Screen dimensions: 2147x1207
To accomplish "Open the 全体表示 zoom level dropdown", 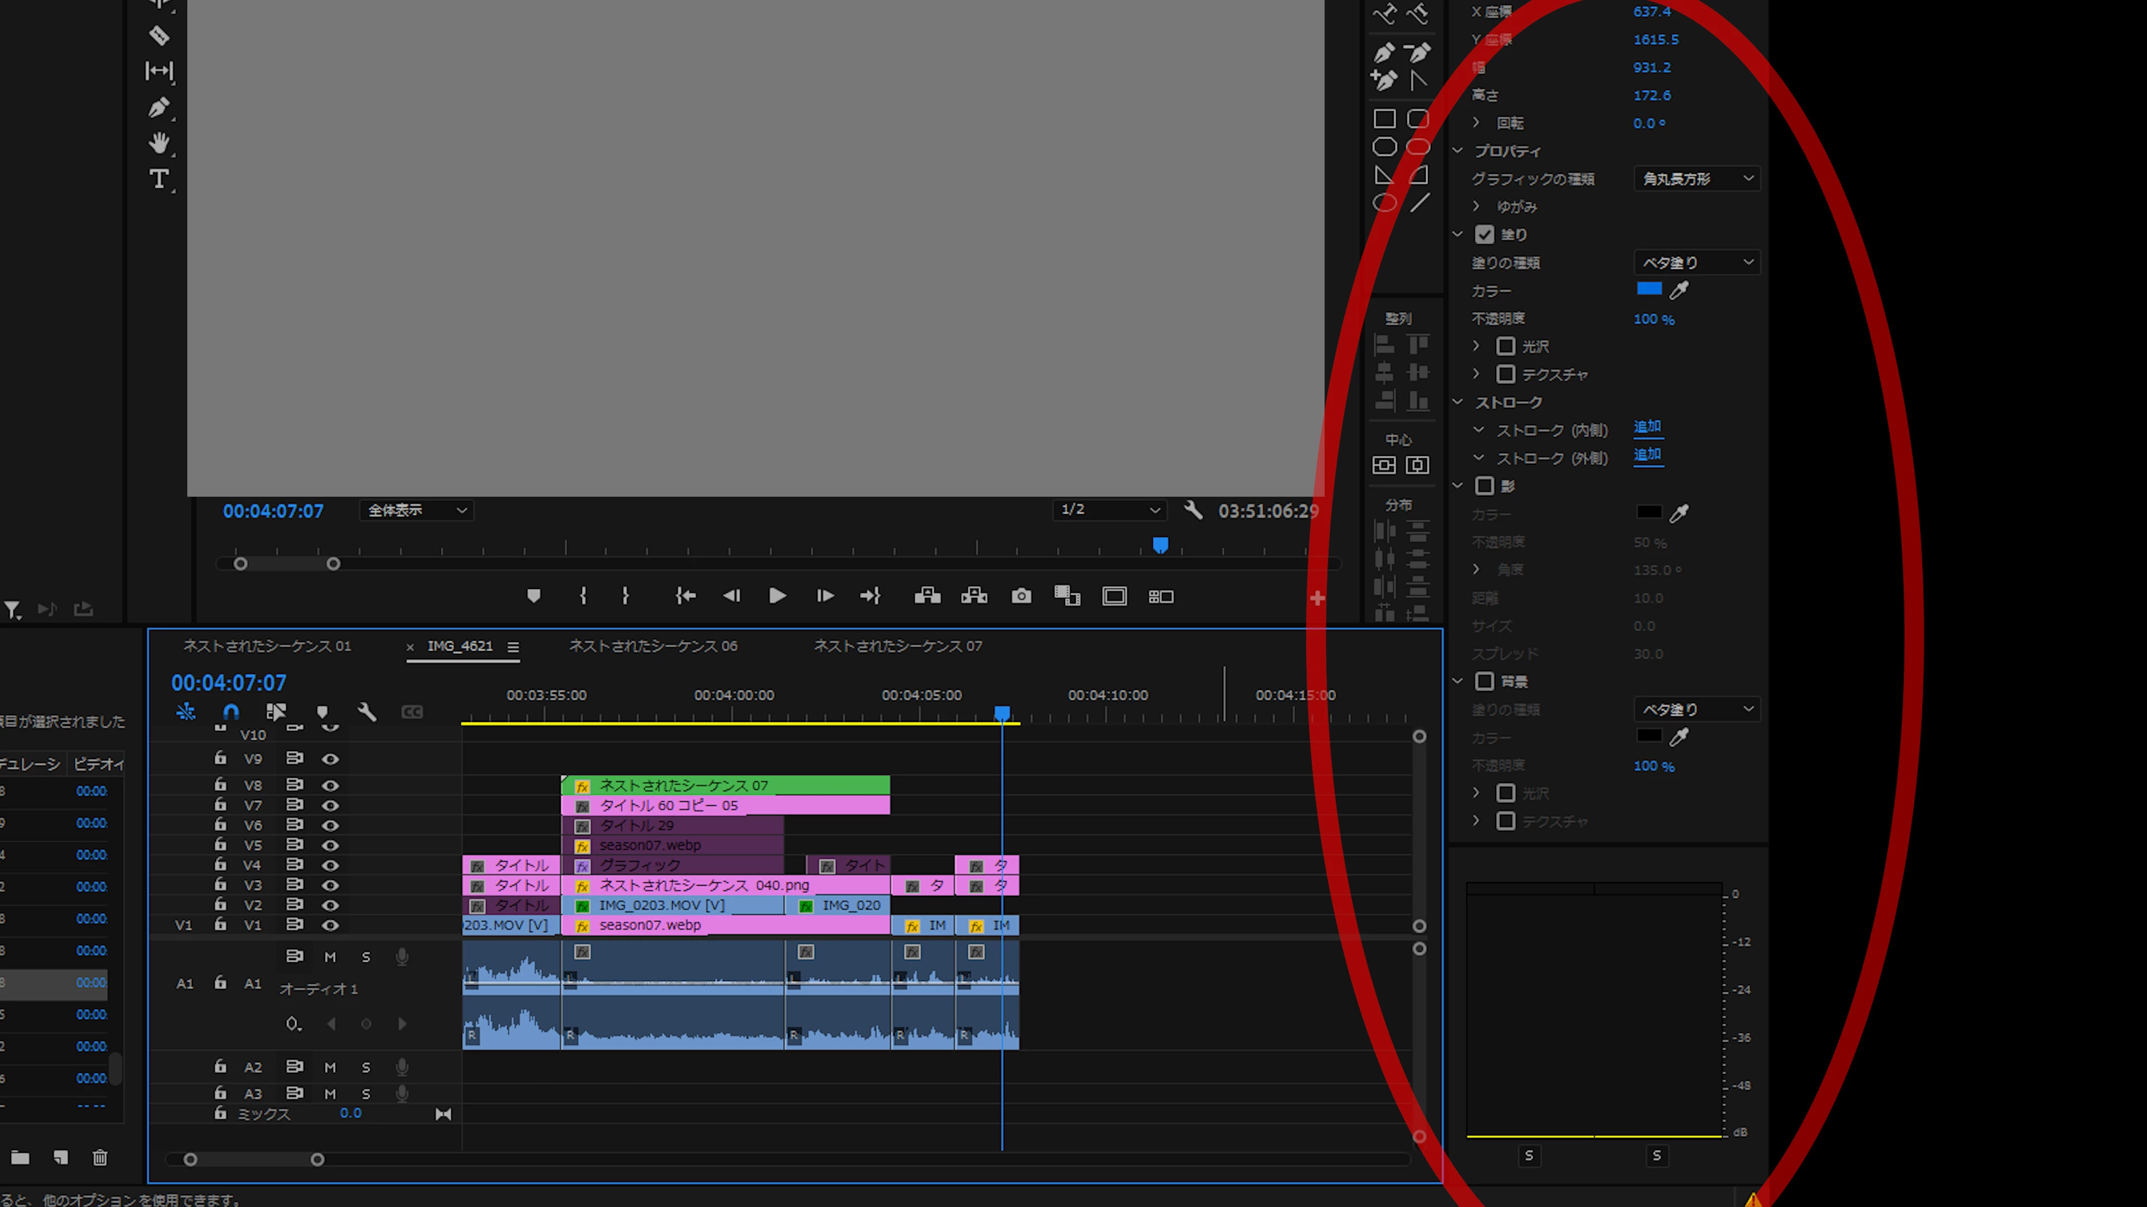I will pyautogui.click(x=417, y=510).
